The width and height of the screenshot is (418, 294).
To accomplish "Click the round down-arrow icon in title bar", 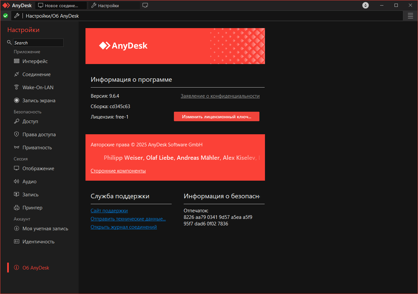I will pyautogui.click(x=365, y=5).
